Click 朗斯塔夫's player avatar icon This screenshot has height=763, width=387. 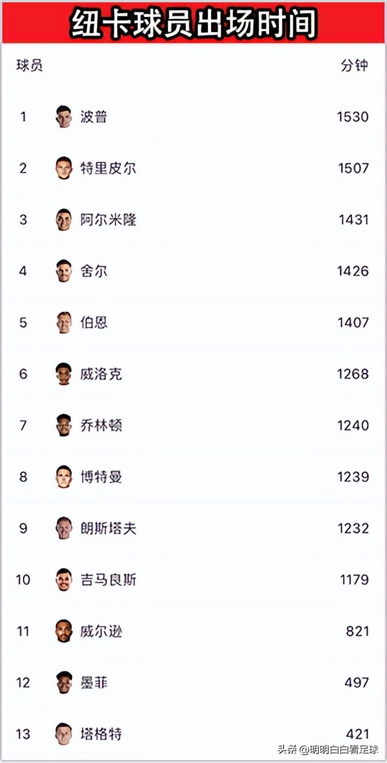pyautogui.click(x=63, y=528)
